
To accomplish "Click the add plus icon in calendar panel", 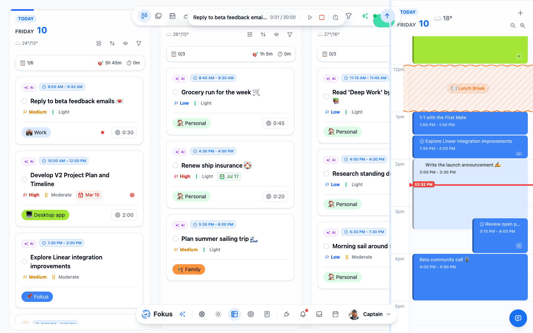I will pos(520,13).
